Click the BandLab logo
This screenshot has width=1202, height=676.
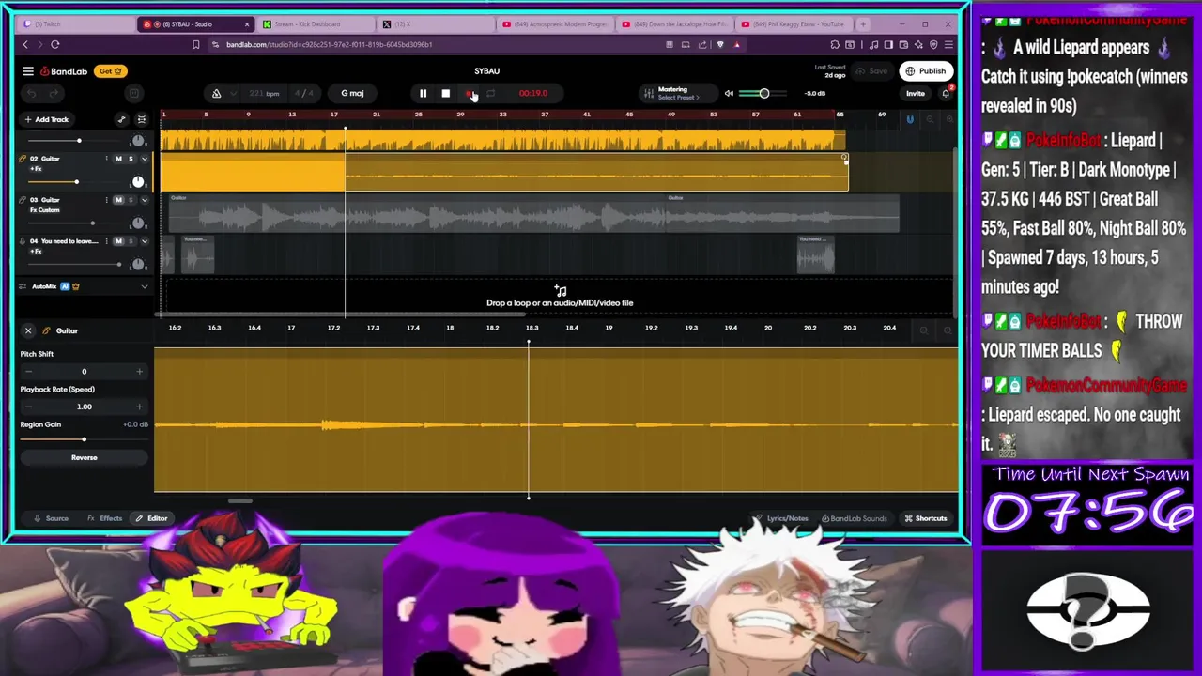(64, 71)
